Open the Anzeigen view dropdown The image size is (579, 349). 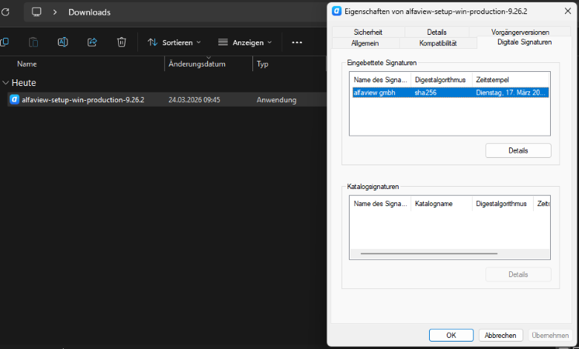click(x=244, y=42)
